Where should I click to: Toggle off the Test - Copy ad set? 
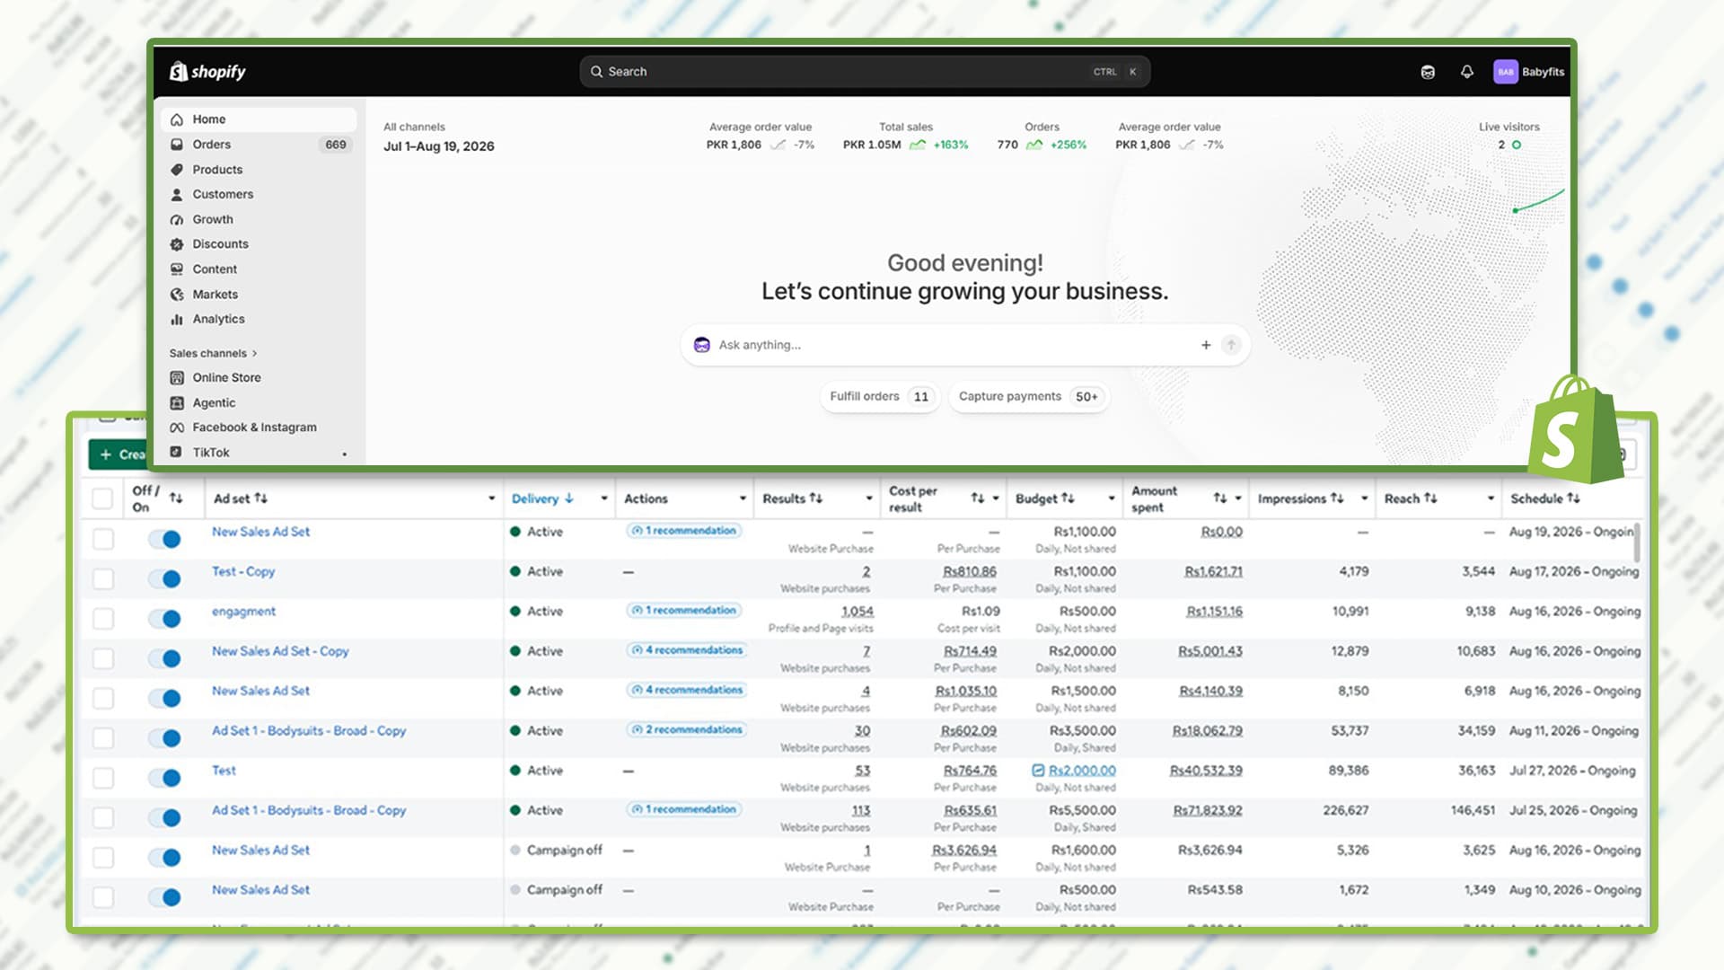(x=165, y=578)
